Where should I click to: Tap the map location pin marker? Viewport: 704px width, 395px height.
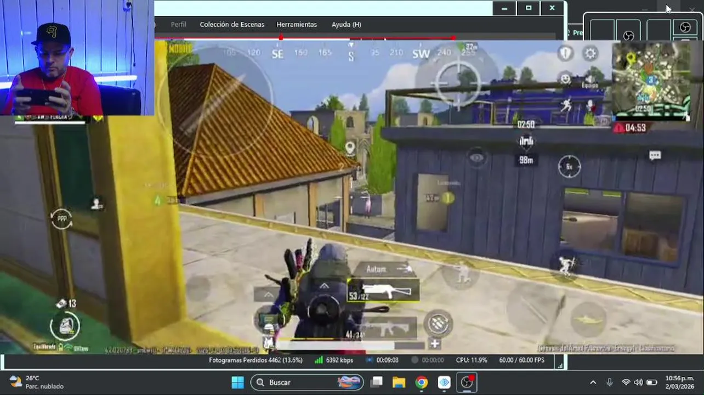(x=350, y=148)
